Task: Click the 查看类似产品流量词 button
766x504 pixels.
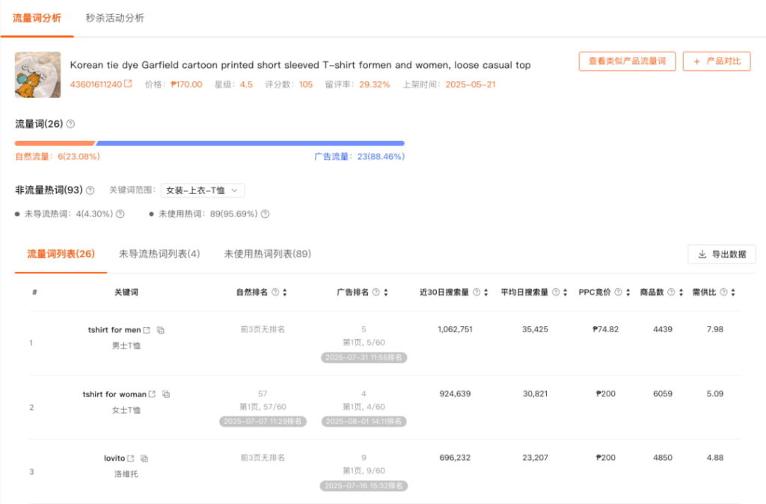Action: click(x=628, y=62)
